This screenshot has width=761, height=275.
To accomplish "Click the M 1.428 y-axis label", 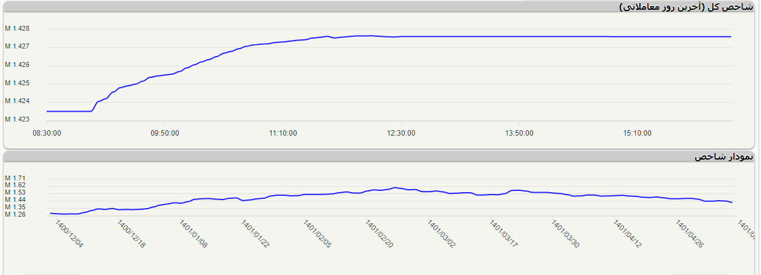I will click(x=17, y=29).
